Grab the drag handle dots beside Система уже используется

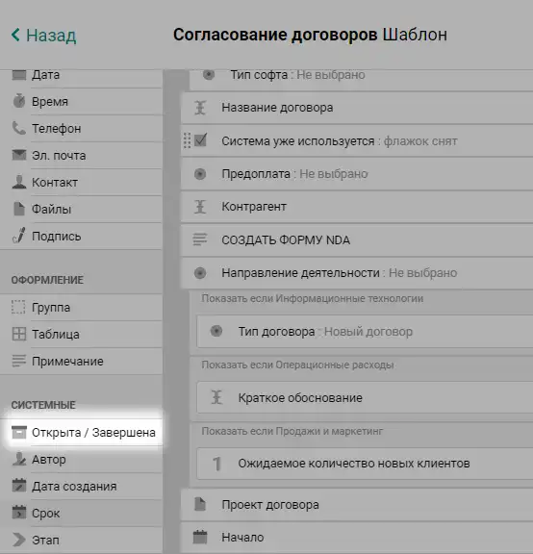187,140
